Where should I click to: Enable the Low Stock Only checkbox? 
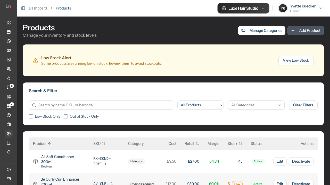coord(31,116)
